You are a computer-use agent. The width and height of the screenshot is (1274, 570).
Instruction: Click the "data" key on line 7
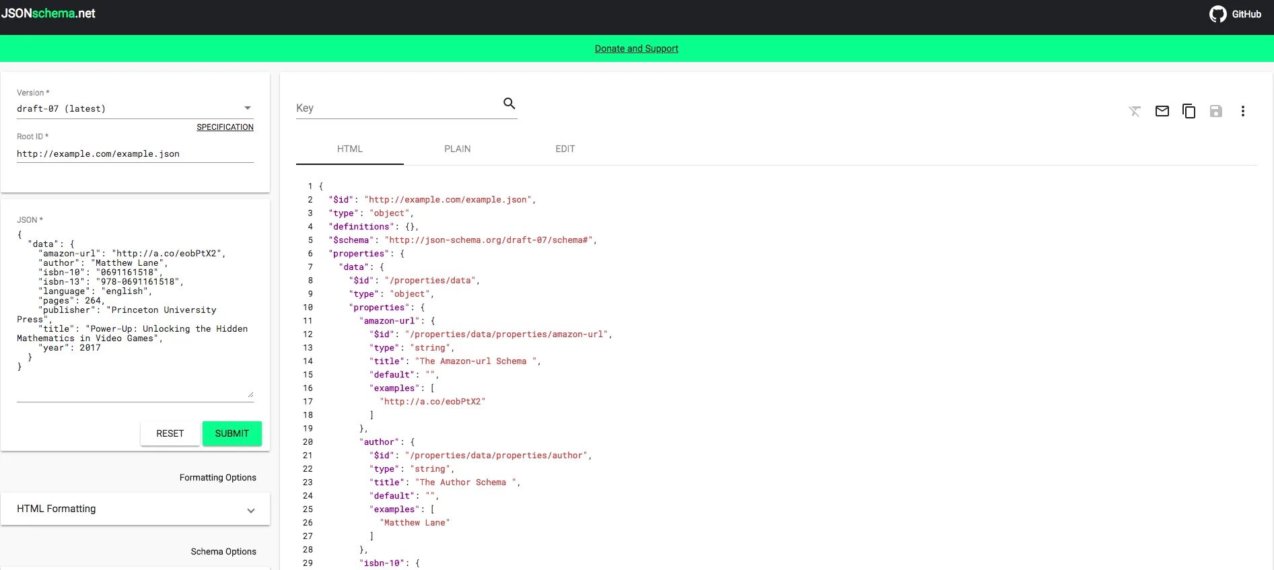coord(355,267)
